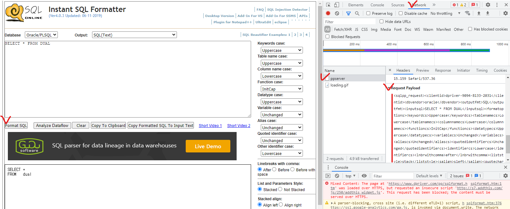This screenshot has height=209, width=510.
Task: Enable the Disable cache checkbox
Action: pos(401,13)
